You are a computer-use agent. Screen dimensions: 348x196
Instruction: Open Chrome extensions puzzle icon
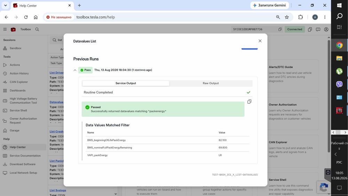pos(301,17)
